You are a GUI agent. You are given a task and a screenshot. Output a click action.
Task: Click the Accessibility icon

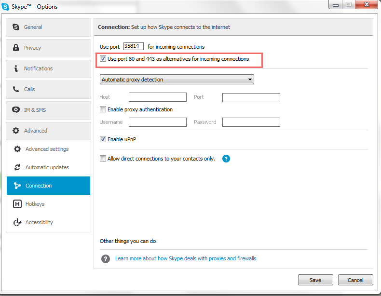coord(17,222)
